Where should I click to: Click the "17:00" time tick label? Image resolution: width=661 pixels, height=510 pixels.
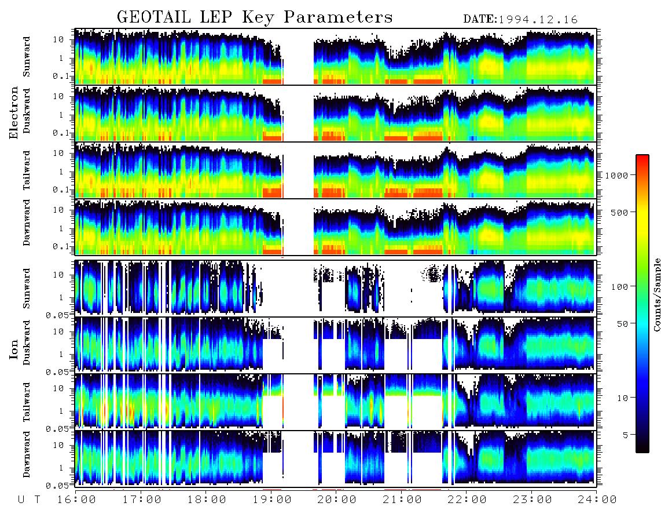point(142,500)
